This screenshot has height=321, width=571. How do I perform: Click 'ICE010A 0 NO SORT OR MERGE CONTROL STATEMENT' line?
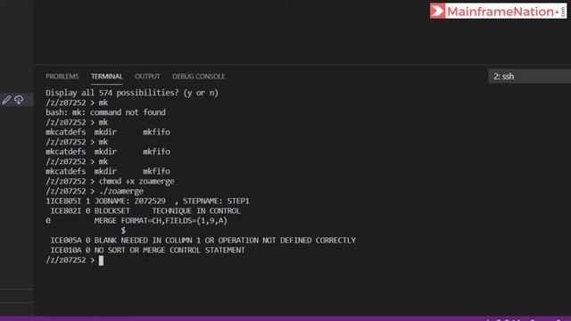(147, 250)
